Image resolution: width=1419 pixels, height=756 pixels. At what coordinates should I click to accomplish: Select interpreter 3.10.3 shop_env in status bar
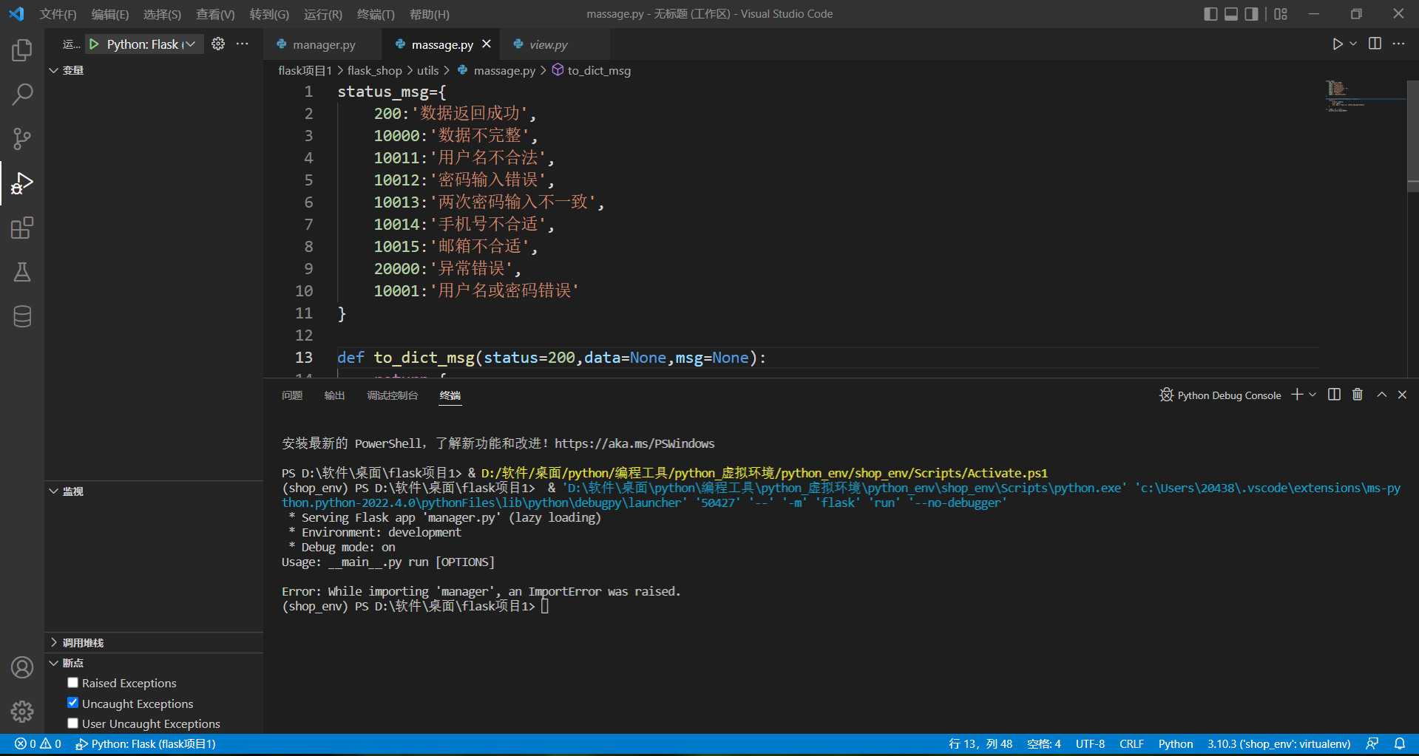click(x=1279, y=743)
